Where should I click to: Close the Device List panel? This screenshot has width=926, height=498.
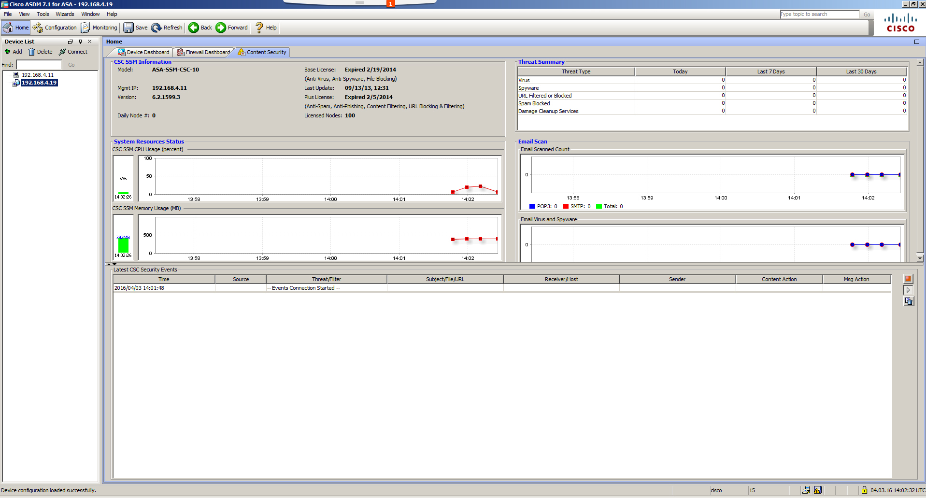coord(89,42)
